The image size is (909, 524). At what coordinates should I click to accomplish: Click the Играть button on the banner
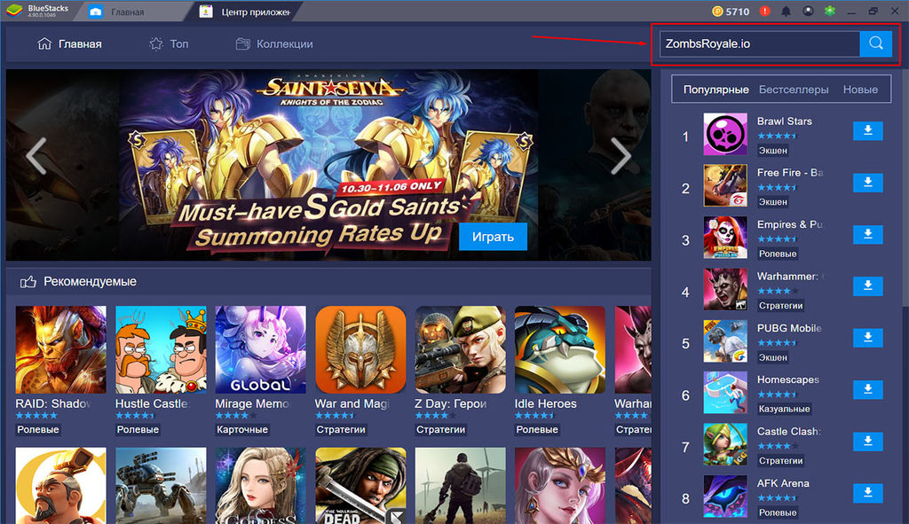(493, 237)
